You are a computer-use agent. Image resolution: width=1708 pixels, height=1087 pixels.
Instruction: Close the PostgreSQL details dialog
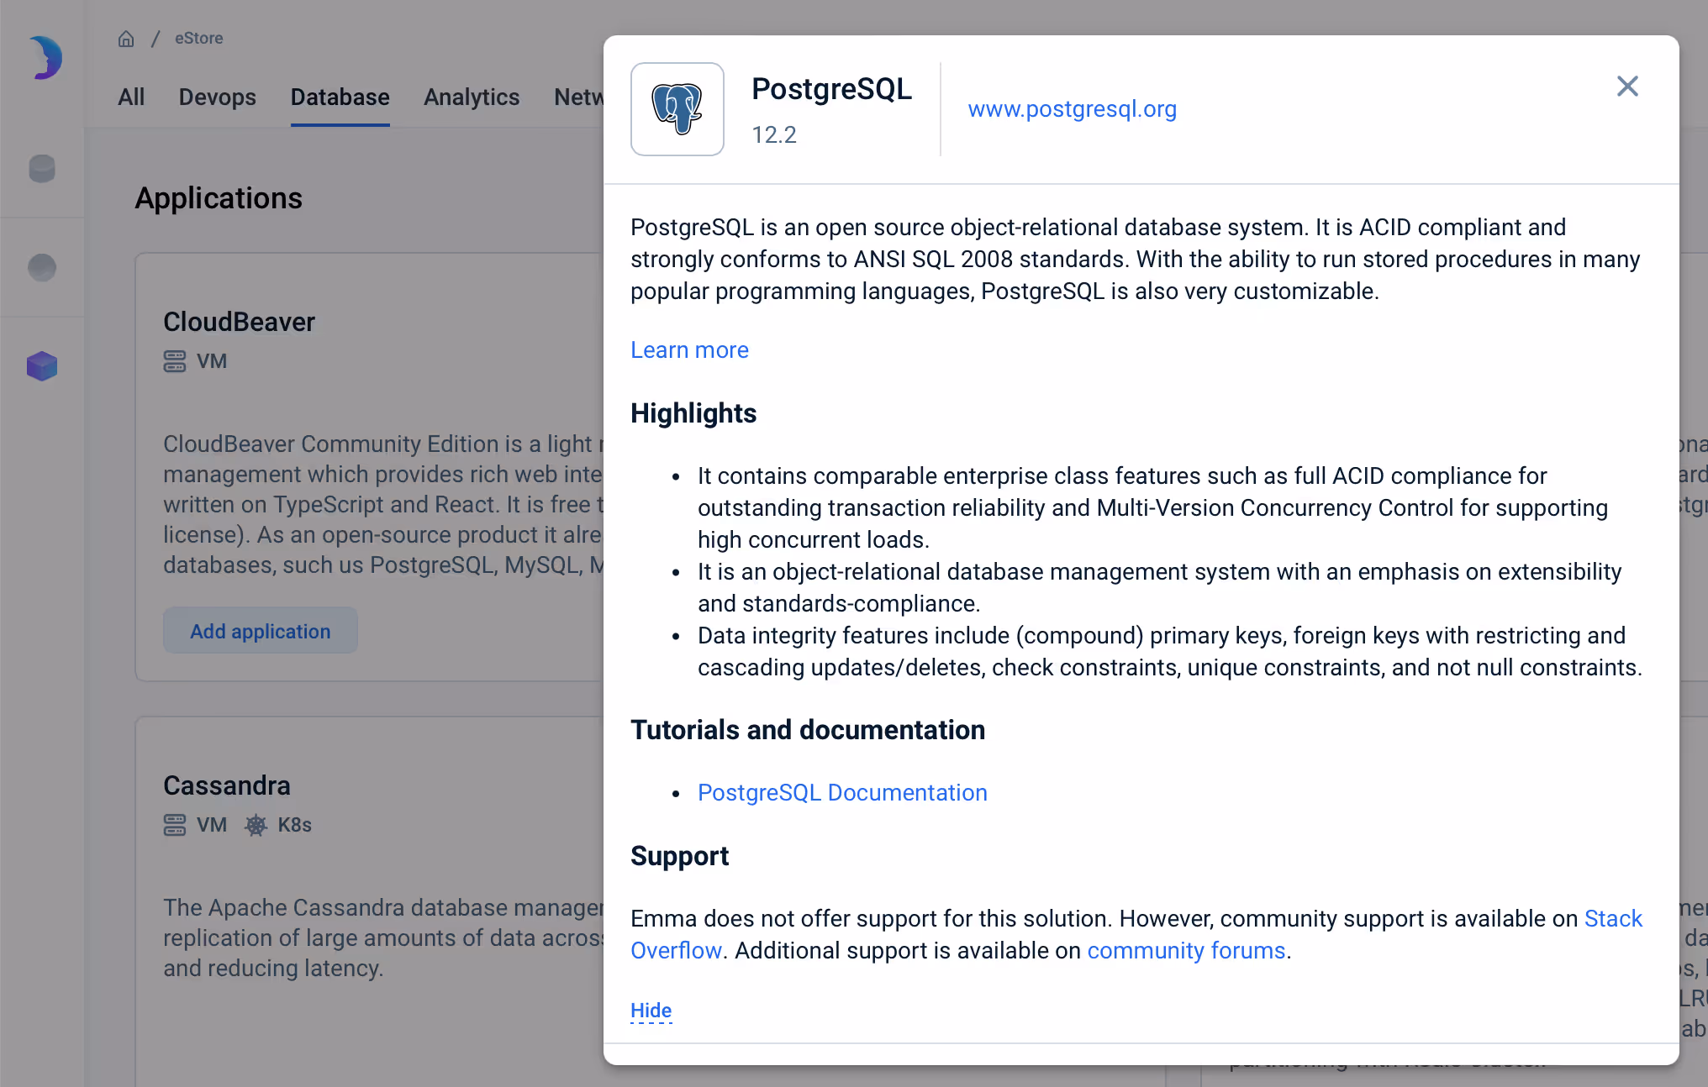pos(1626,86)
